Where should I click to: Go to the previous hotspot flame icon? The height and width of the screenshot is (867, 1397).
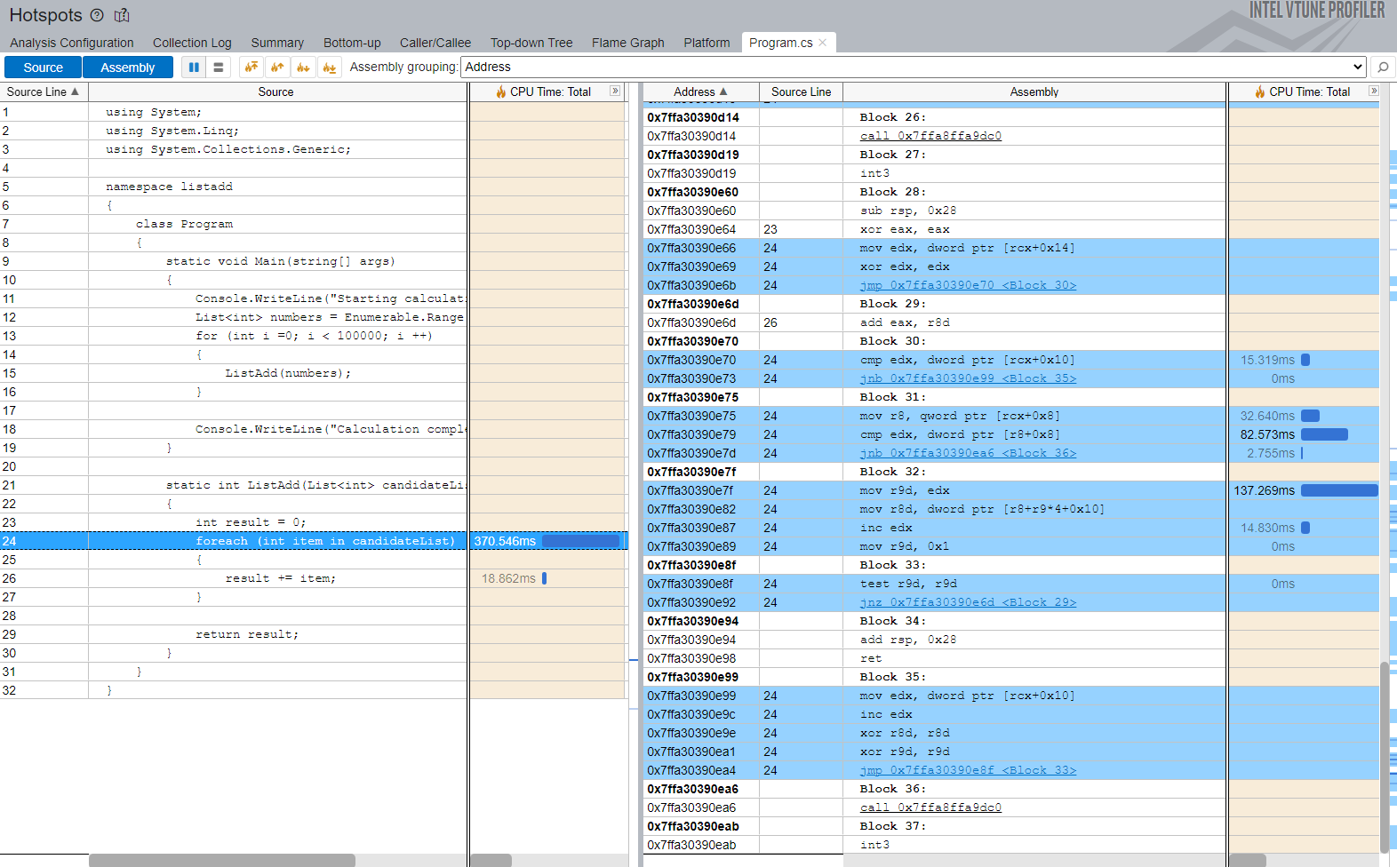[x=277, y=68]
